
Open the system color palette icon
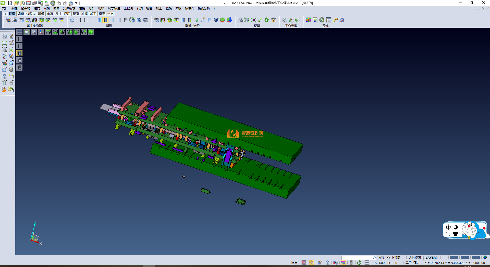pyautogui.click(x=309, y=20)
